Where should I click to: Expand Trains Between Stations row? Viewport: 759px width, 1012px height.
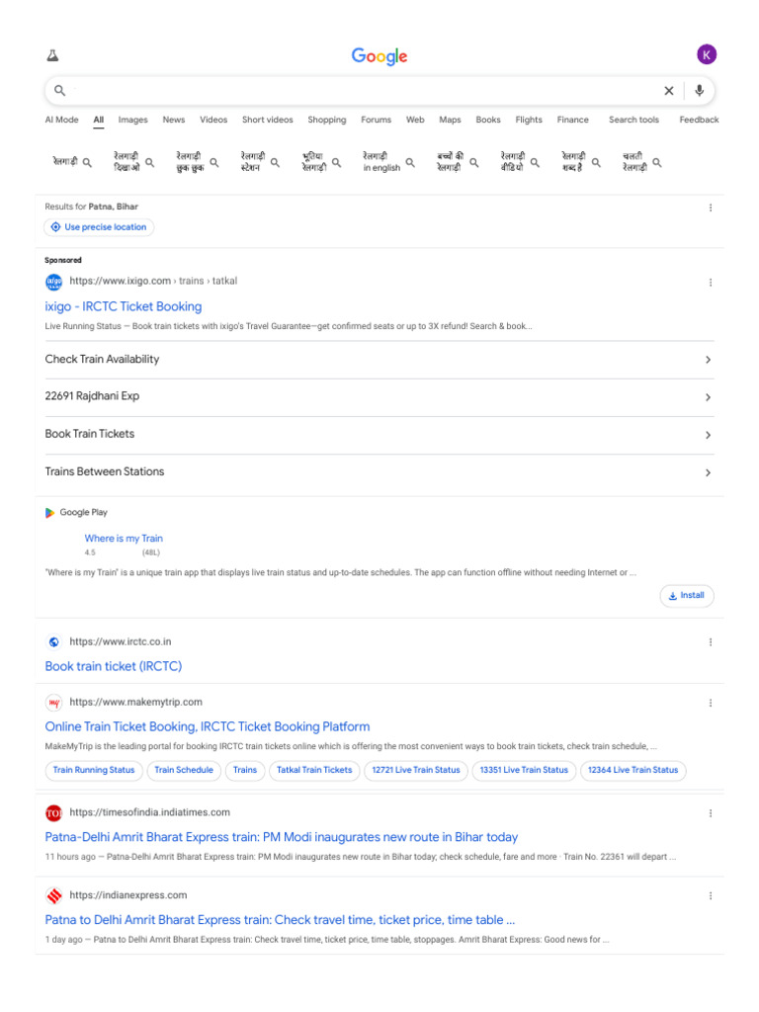point(708,472)
